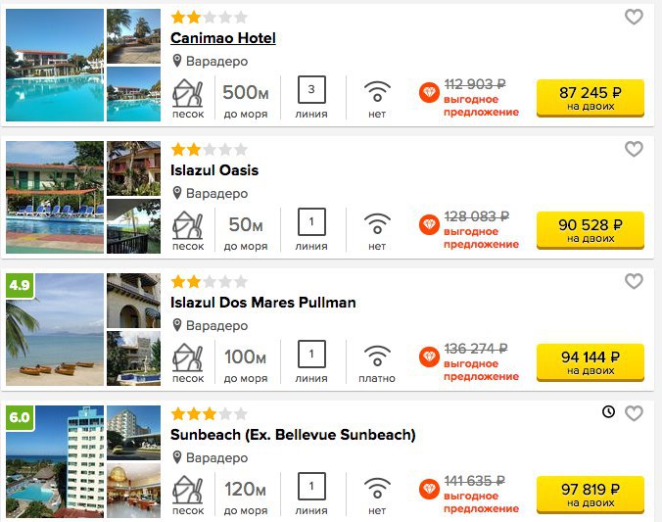Image resolution: width=662 pixels, height=522 pixels.
Task: Select the 87 245 ₽ price button
Action: click(591, 98)
